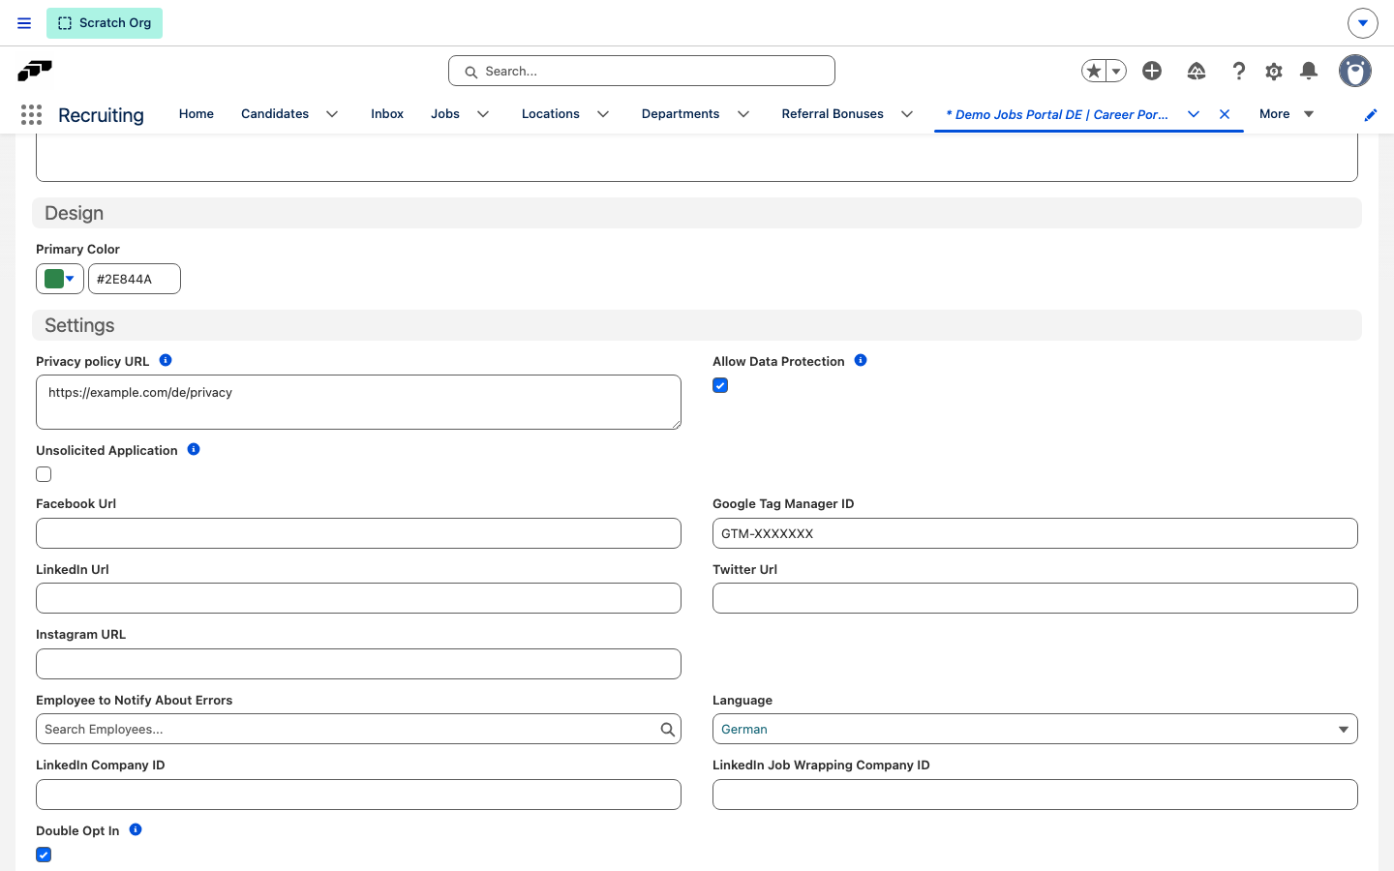This screenshot has width=1394, height=871.
Task: Close the Demo Jobs Portal DE tab
Action: 1225,114
